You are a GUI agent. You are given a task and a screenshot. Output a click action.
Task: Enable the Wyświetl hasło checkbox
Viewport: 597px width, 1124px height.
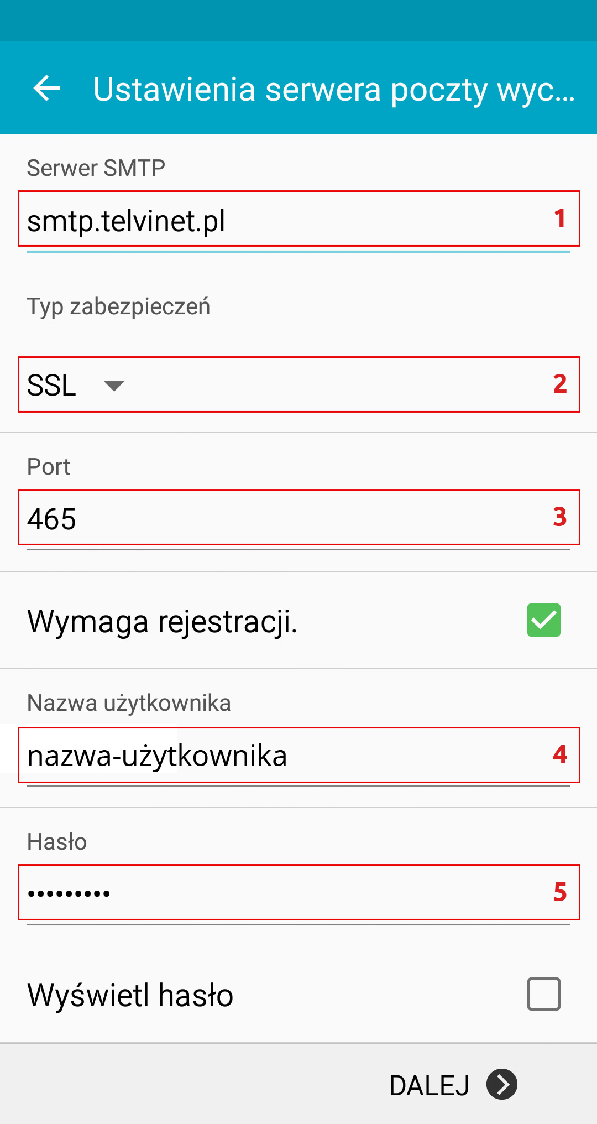coord(544,994)
